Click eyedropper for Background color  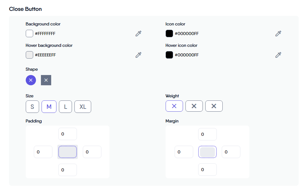138,33
